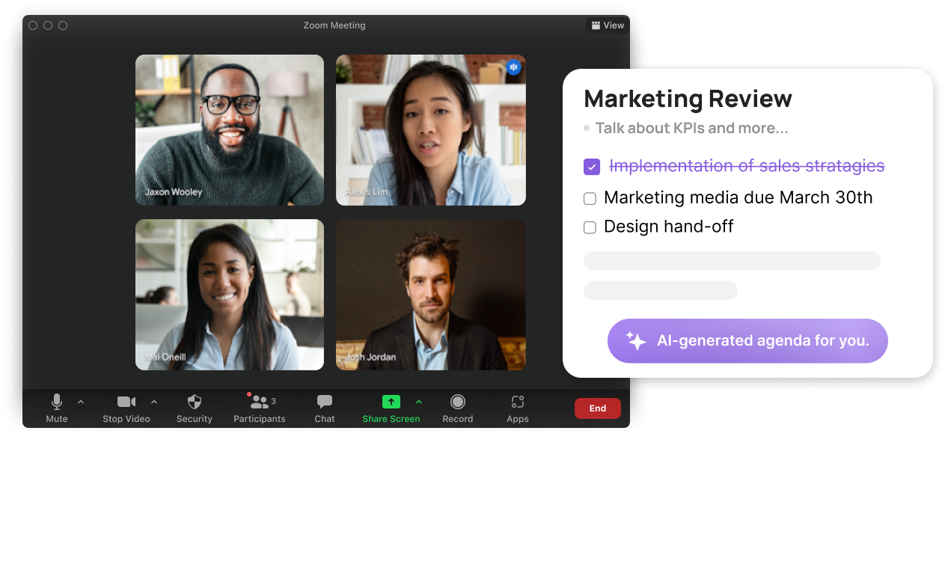The height and width of the screenshot is (585, 945).
Task: Open the video camera options chevron
Action: pos(154,401)
